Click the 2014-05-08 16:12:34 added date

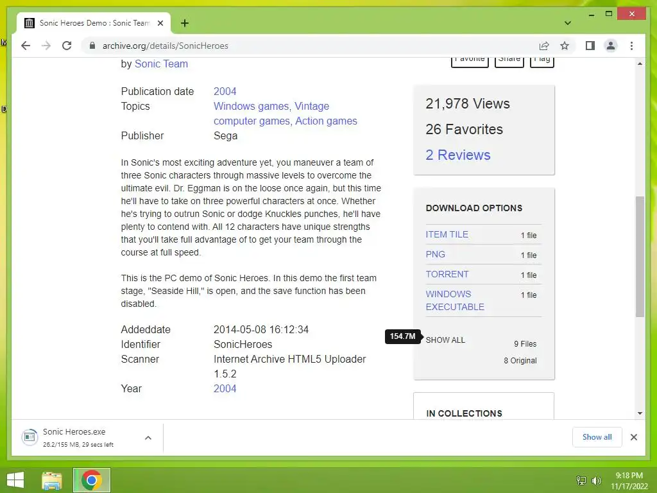pyautogui.click(x=260, y=329)
